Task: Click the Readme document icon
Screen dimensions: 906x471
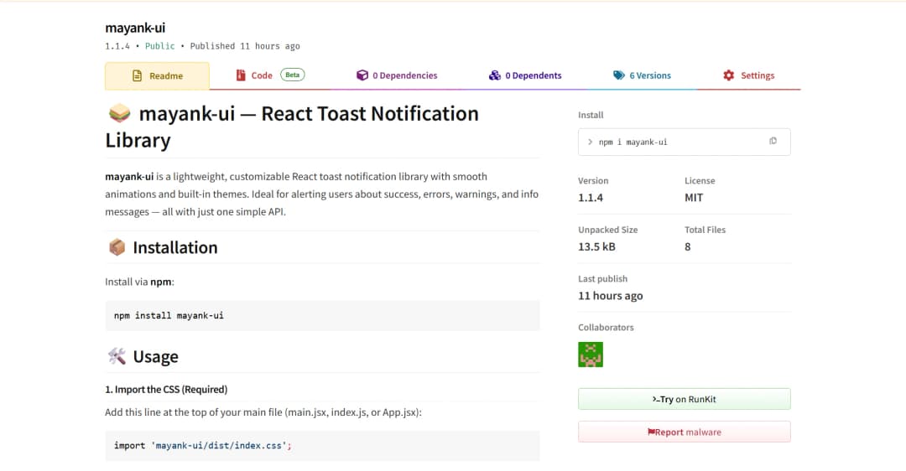Action: point(137,75)
